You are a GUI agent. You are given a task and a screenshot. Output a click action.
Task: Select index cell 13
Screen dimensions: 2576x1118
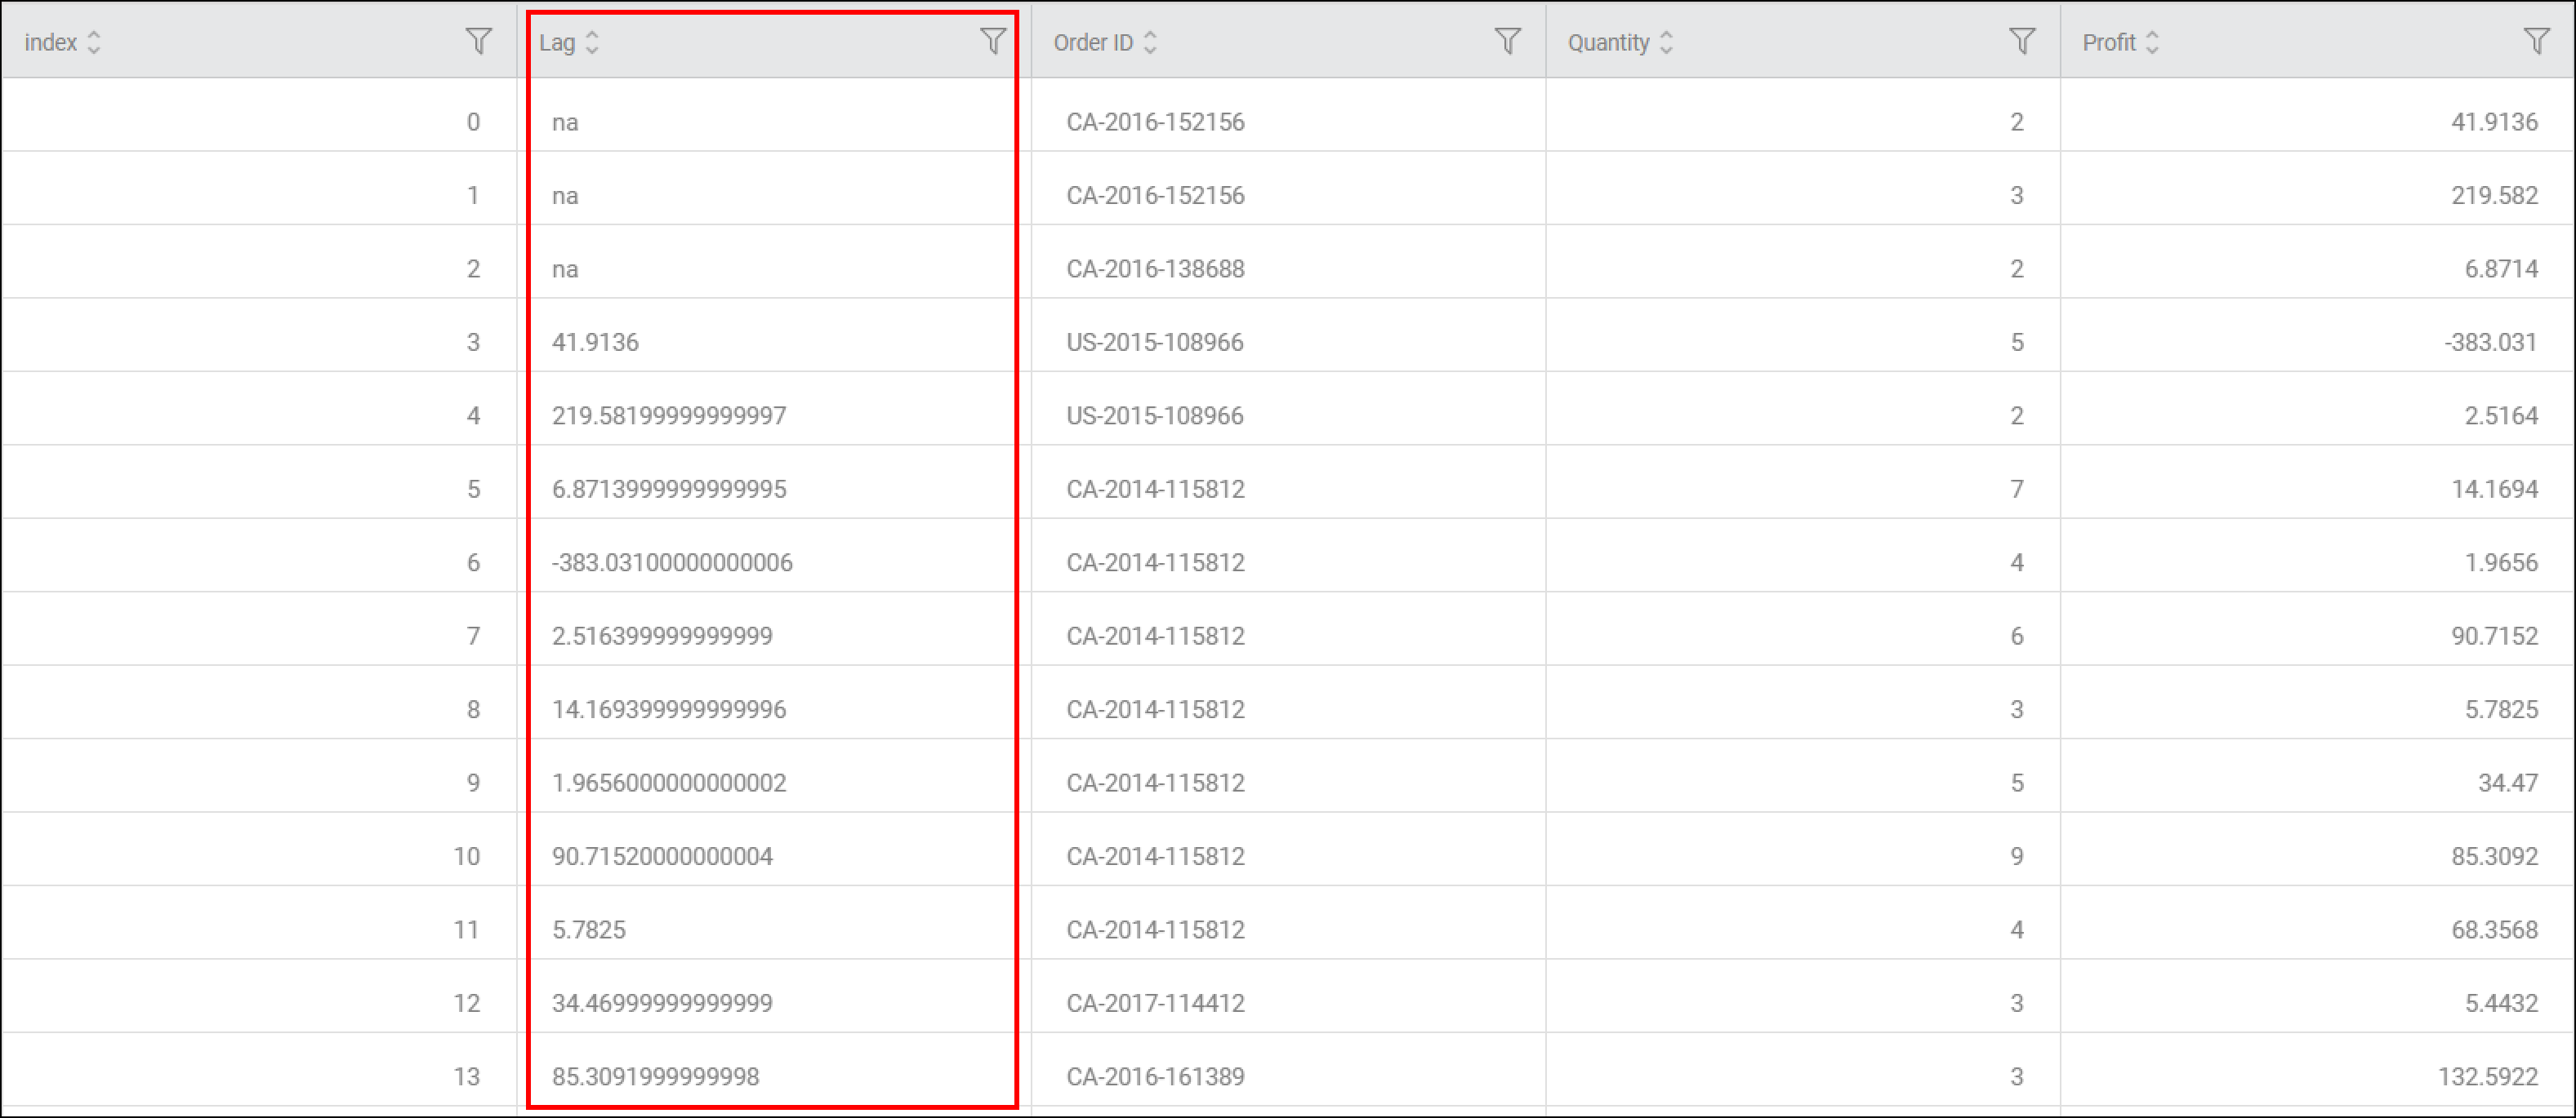[466, 1076]
